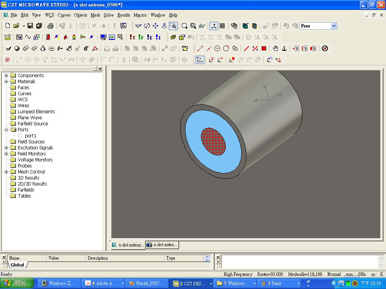Open the CST DES taskbar group dropdown
Screen dimensions: 386x289
[210, 284]
